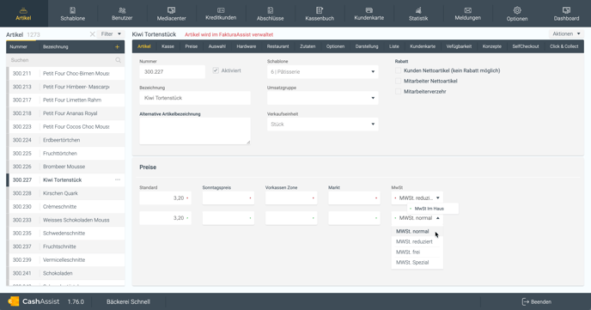The height and width of the screenshot is (310, 591).
Task: Open the Umsatzgruppe dropdown
Action: pos(323,98)
